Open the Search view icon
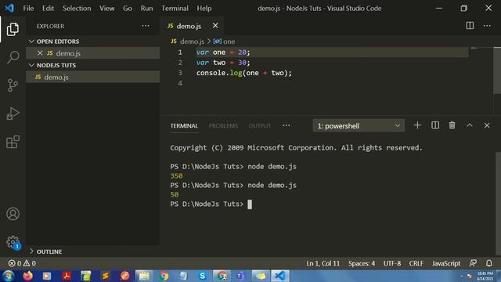Screen dimensions: 501x282 pos(13,57)
